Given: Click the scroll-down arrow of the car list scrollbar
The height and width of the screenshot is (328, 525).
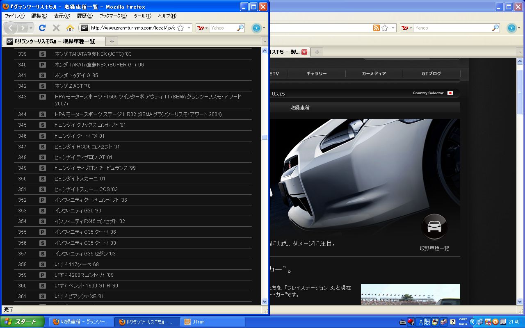Looking at the screenshot, I should 265,301.
